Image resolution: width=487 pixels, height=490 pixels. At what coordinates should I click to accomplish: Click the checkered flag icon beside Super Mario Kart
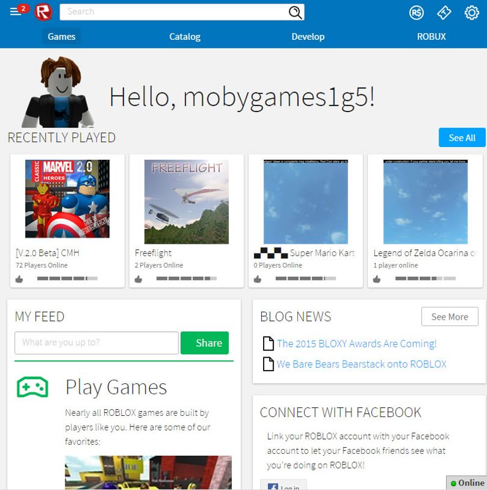coord(270,253)
